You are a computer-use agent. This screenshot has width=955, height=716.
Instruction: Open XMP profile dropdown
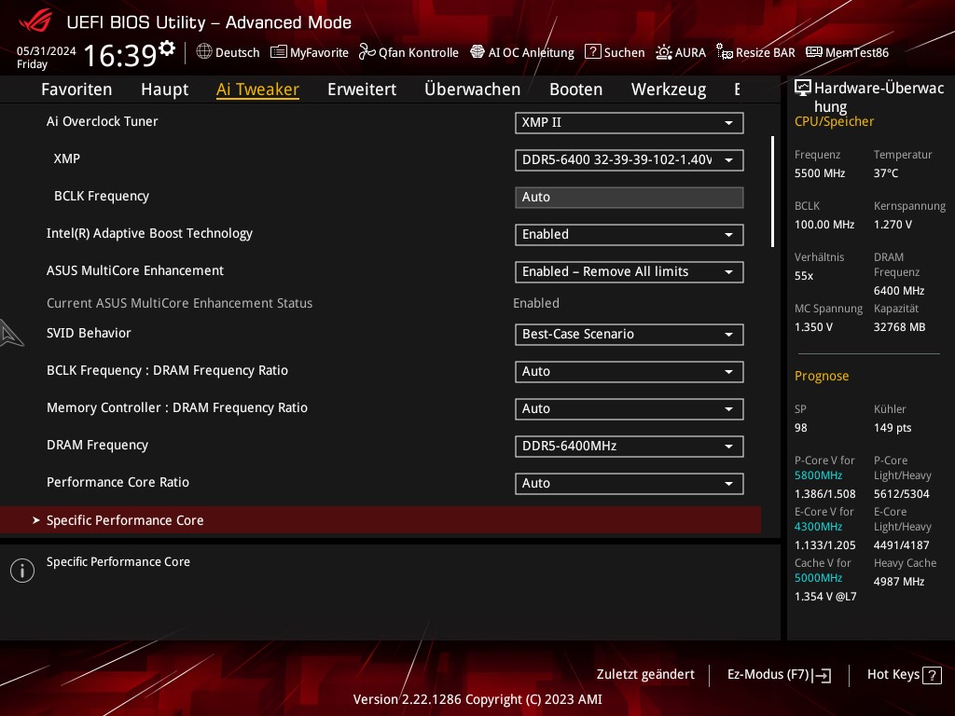click(630, 160)
